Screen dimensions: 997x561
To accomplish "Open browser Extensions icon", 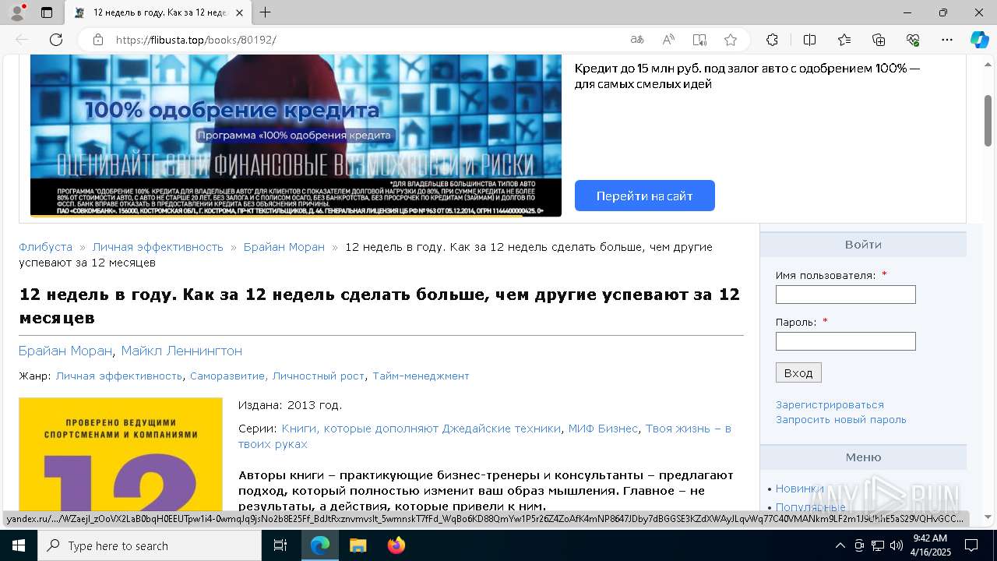I will (x=772, y=40).
